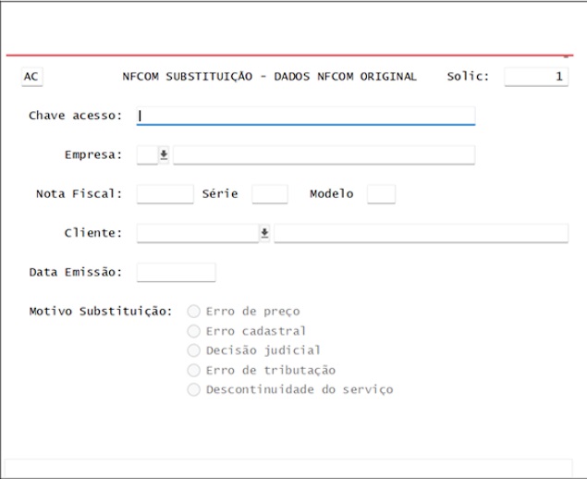Viewport: 587px width, 479px height.
Task: Click the Data Emissão field
Action: pyautogui.click(x=176, y=272)
